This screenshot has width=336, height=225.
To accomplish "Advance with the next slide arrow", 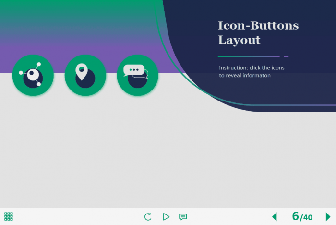I will click(328, 216).
